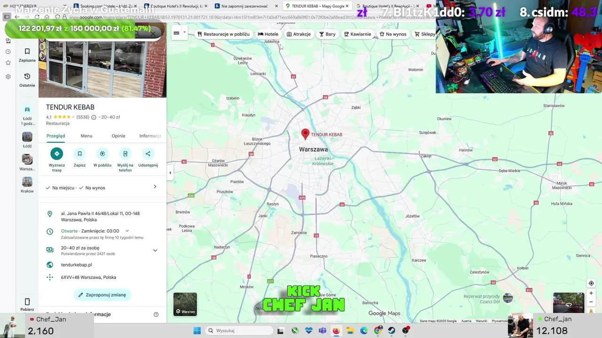This screenshot has width=602, height=338.
Task: Click the opening hours clock icon
Action: (50, 231)
